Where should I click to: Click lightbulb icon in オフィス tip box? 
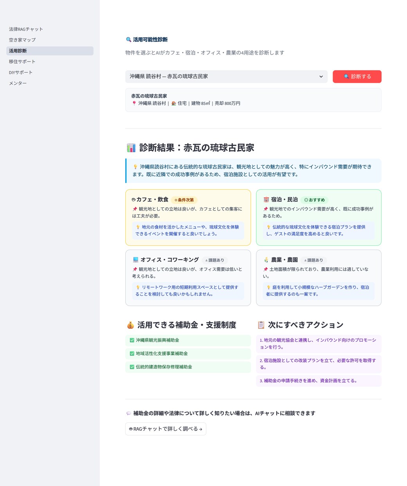click(138, 287)
